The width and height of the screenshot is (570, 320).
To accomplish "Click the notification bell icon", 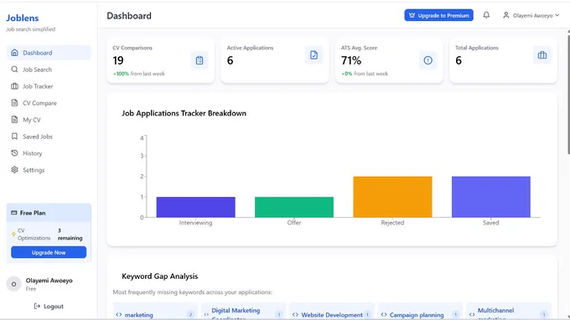I will click(486, 15).
